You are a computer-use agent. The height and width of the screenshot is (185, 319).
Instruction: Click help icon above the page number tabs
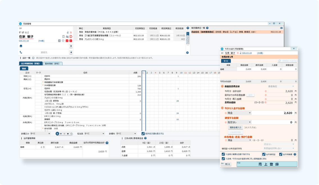tap(188, 28)
